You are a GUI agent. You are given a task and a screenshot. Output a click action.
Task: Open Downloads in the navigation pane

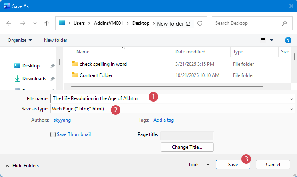coord(34,79)
